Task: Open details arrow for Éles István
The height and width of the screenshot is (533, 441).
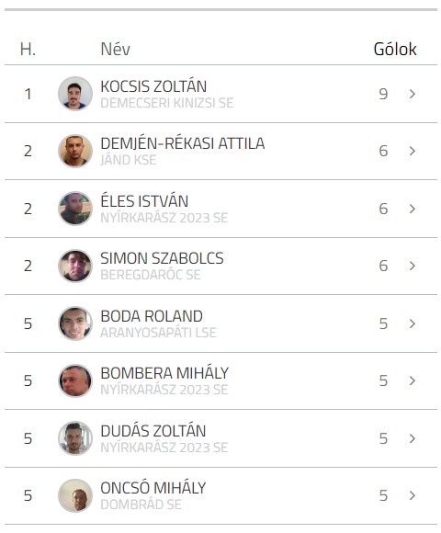Action: pos(413,209)
